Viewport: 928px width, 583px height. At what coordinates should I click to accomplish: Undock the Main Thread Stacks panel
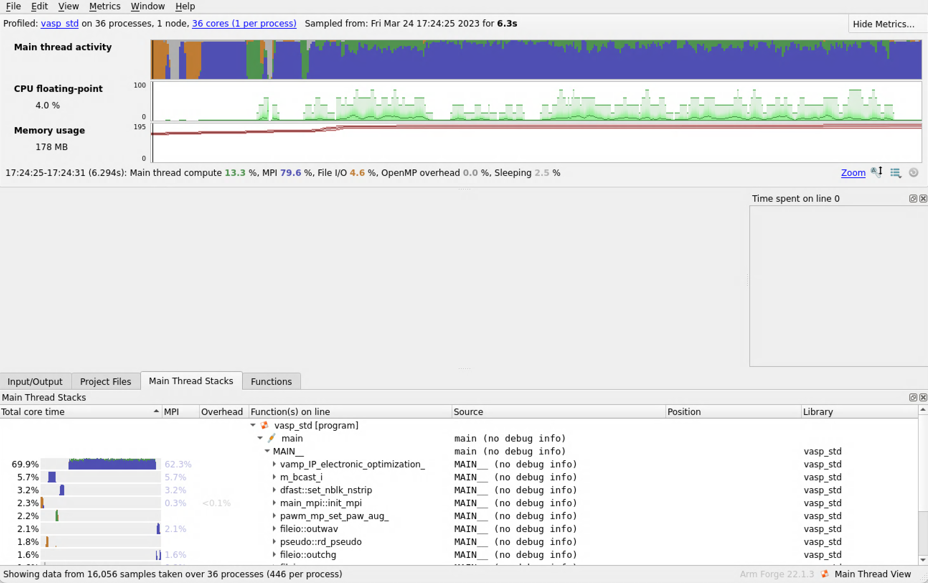913,397
